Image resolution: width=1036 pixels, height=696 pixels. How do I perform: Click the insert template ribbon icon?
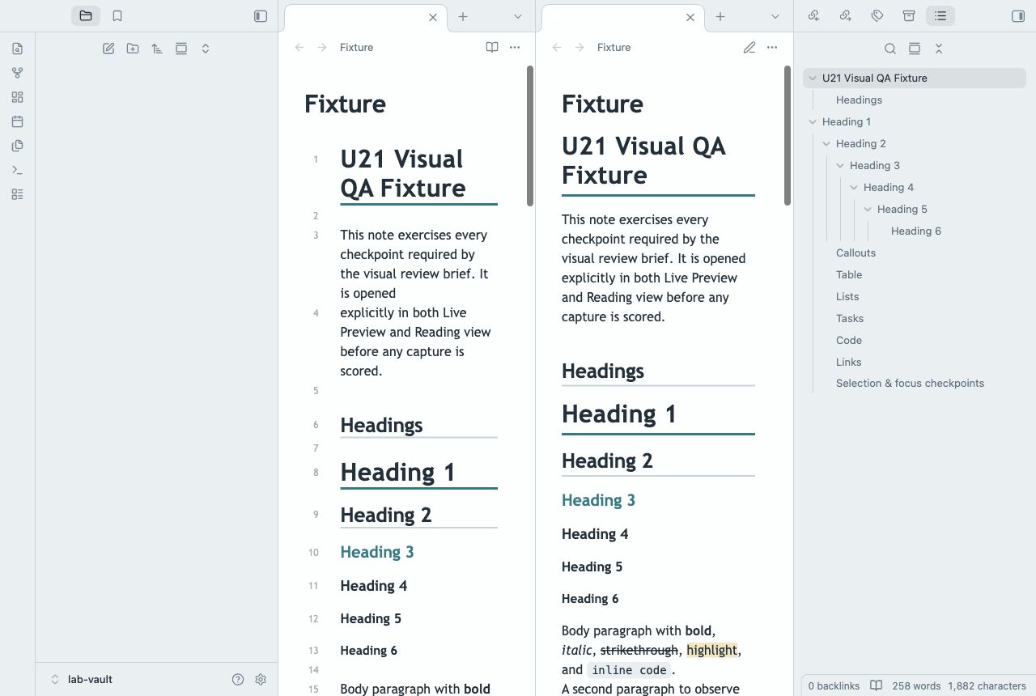[x=18, y=146]
